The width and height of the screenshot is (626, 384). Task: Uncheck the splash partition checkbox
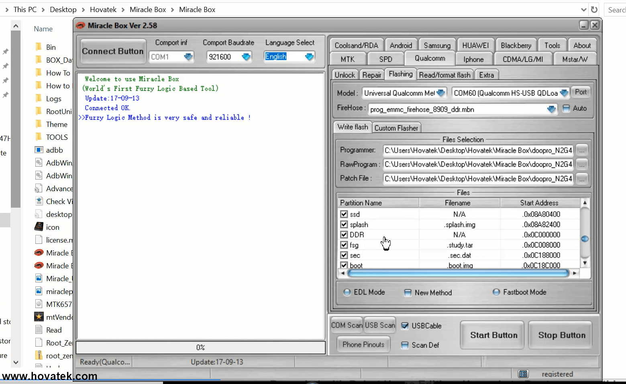[344, 225]
